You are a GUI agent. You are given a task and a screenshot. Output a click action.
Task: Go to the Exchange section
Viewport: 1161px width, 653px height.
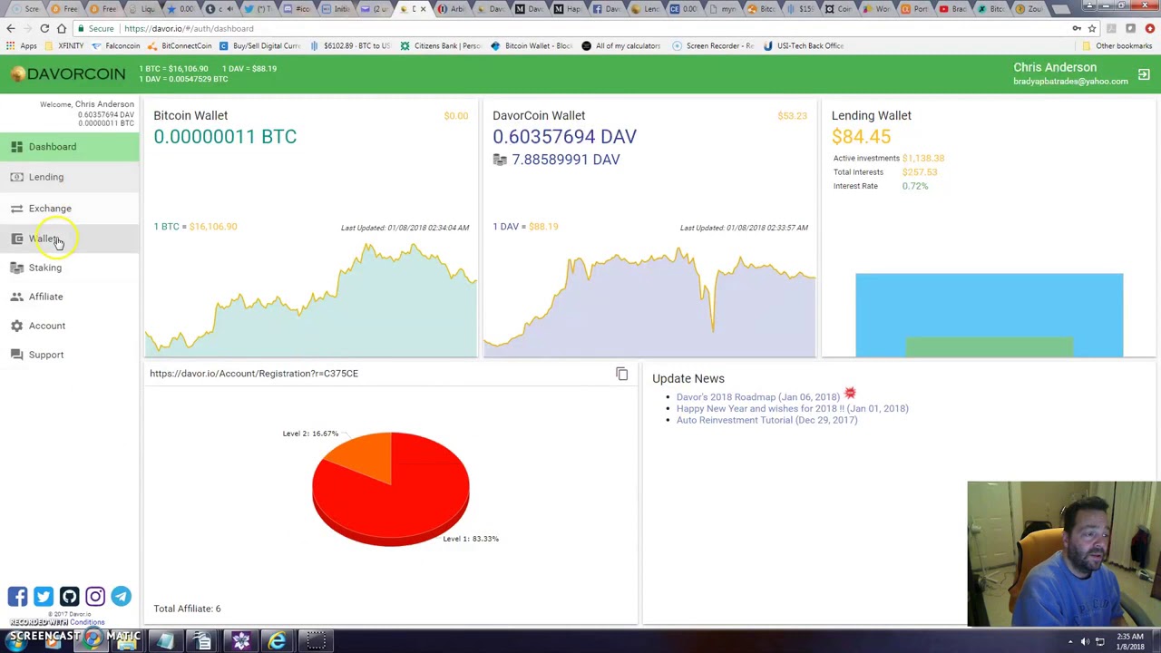(69, 209)
